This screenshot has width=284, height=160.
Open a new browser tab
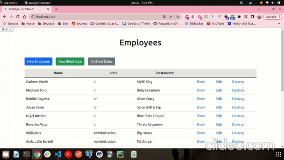tap(56, 9)
